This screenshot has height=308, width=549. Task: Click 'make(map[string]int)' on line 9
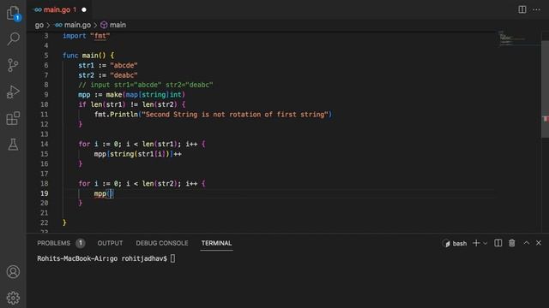point(146,95)
